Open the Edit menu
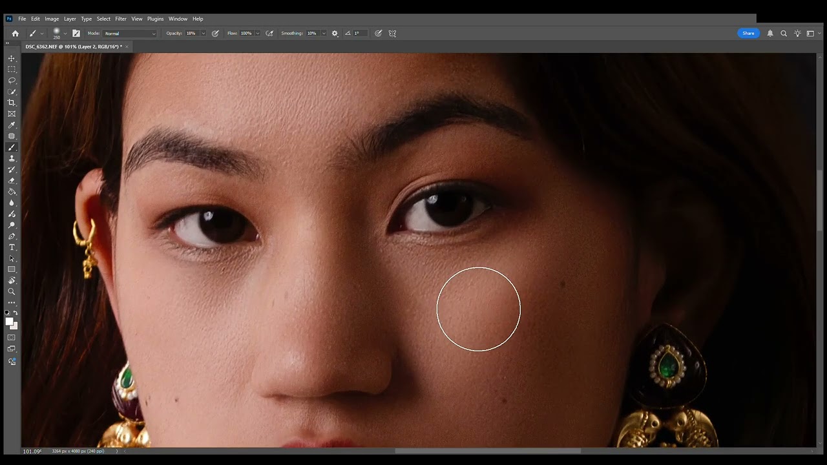Image resolution: width=827 pixels, height=465 pixels. tap(36, 19)
